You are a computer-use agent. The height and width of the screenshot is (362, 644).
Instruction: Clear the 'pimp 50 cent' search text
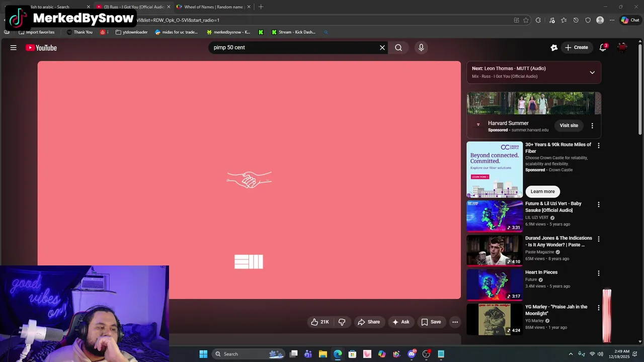tap(382, 48)
